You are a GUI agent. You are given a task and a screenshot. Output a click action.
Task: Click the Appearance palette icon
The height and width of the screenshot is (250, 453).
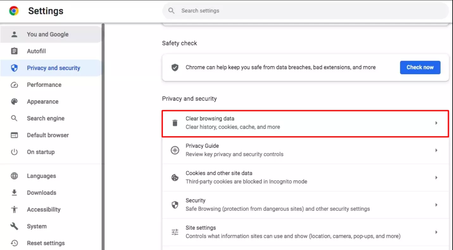click(x=14, y=102)
